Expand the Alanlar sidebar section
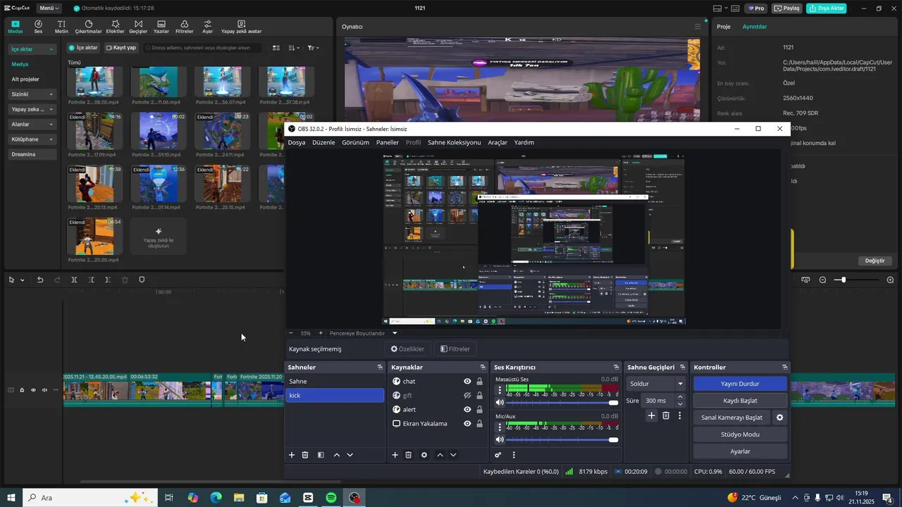Viewport: 902px width, 507px height. point(32,124)
